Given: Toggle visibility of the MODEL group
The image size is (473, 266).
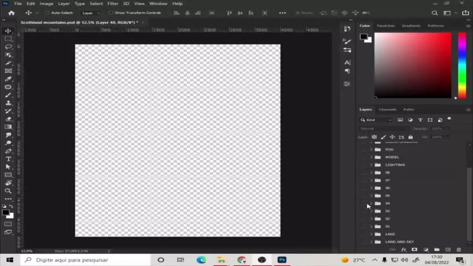Looking at the screenshot, I should tap(362, 157).
